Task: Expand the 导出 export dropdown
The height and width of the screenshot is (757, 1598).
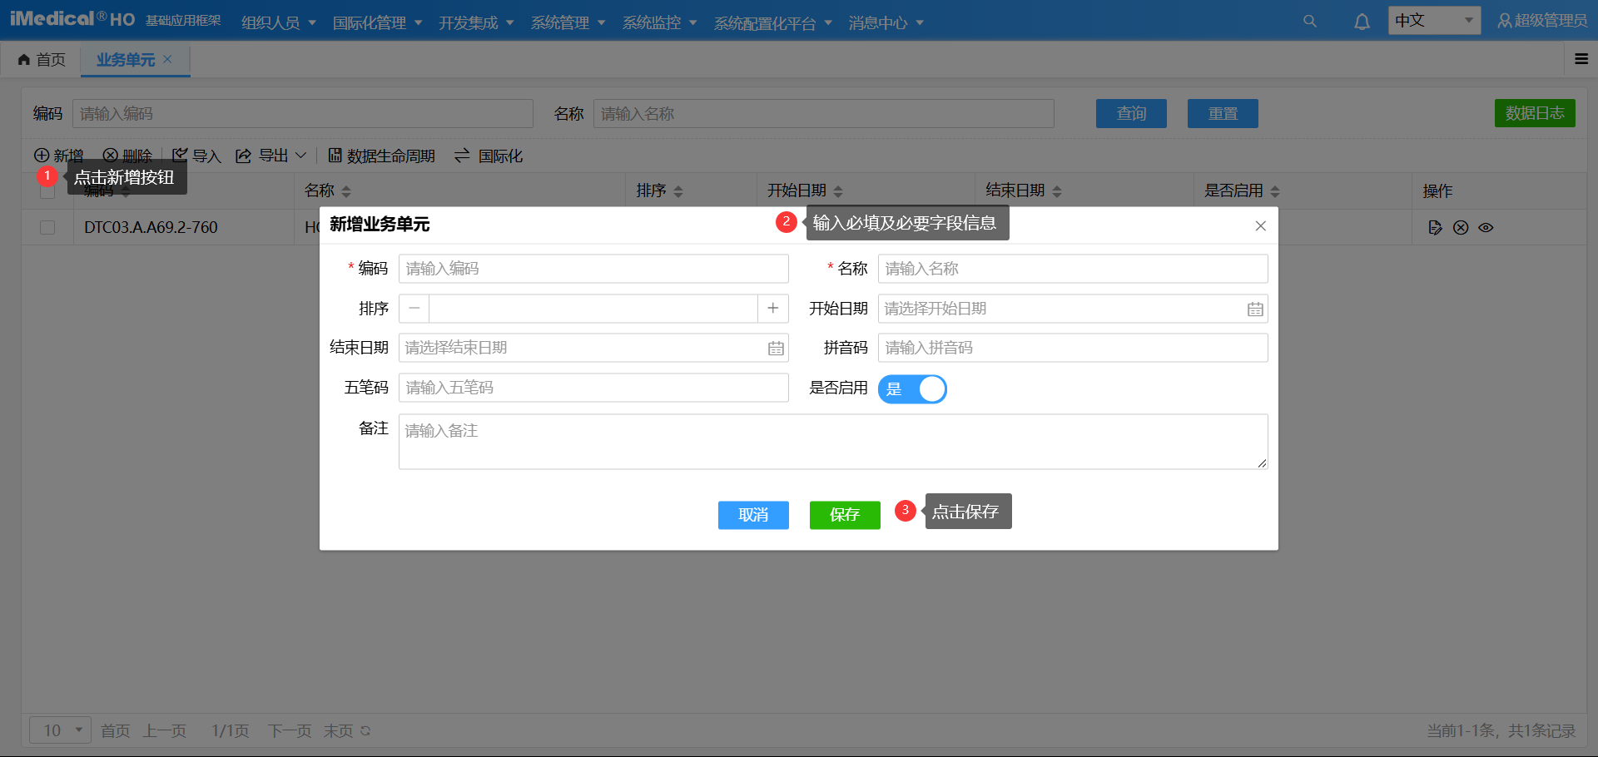Action: (271, 156)
